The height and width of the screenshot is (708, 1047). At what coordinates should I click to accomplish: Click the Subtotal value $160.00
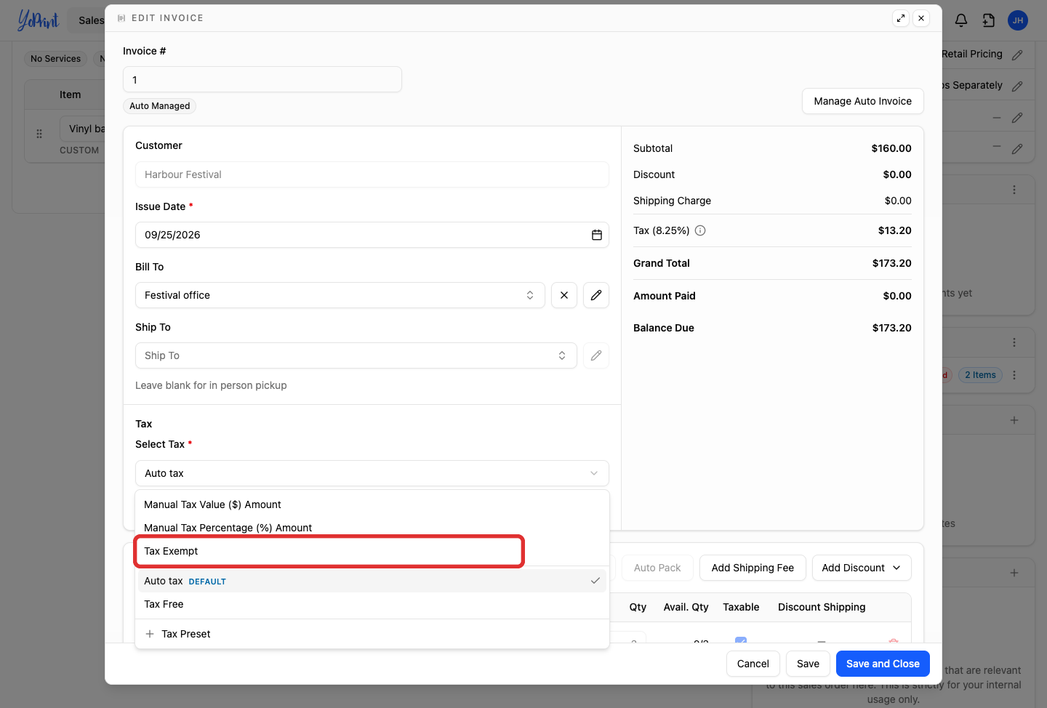click(891, 148)
